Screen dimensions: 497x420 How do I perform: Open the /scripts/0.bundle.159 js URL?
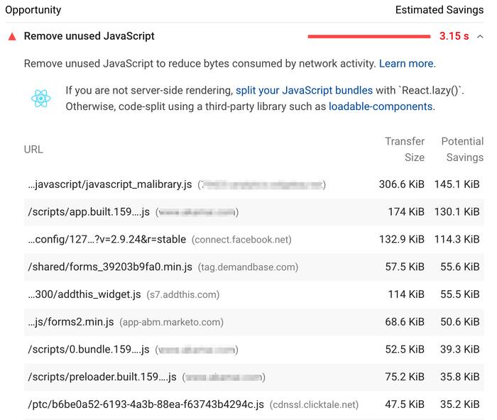click(89, 349)
